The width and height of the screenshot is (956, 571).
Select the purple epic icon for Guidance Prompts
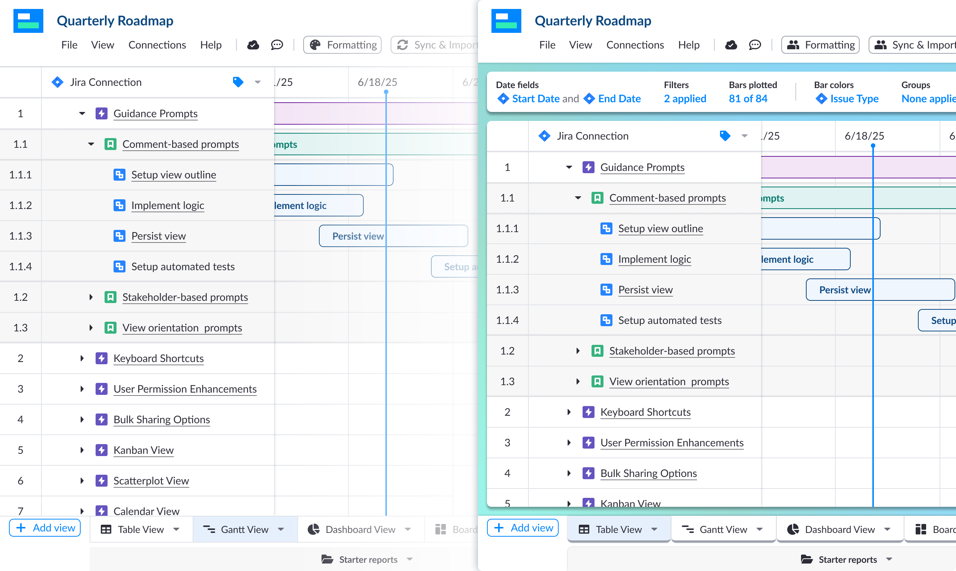(x=101, y=113)
